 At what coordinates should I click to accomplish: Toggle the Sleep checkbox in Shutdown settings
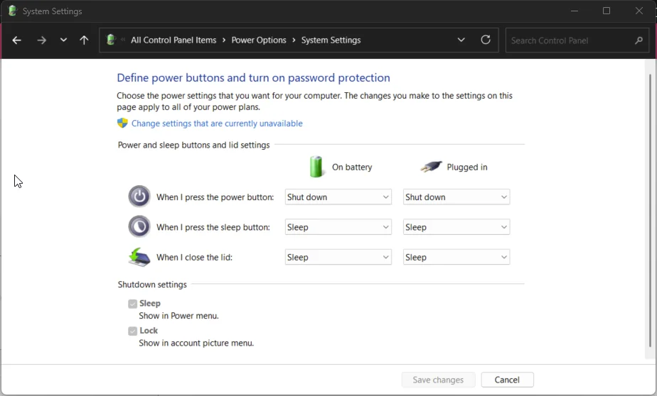point(133,304)
